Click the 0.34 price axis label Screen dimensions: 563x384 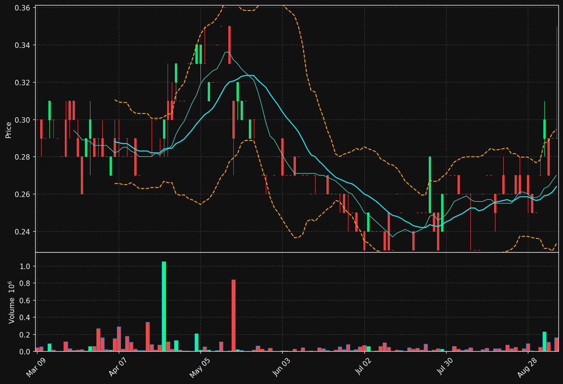[x=23, y=45]
